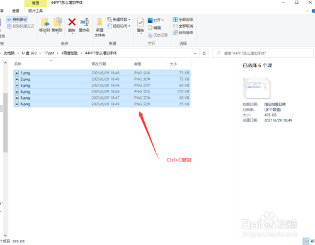The height and width of the screenshot is (245, 315).
Task: Select the file 4.png
Action: (102, 91)
